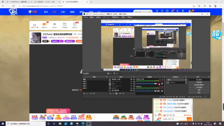The image size is (224, 126).
Task: Toggle lock of 图像 3 source
Action: (134, 84)
